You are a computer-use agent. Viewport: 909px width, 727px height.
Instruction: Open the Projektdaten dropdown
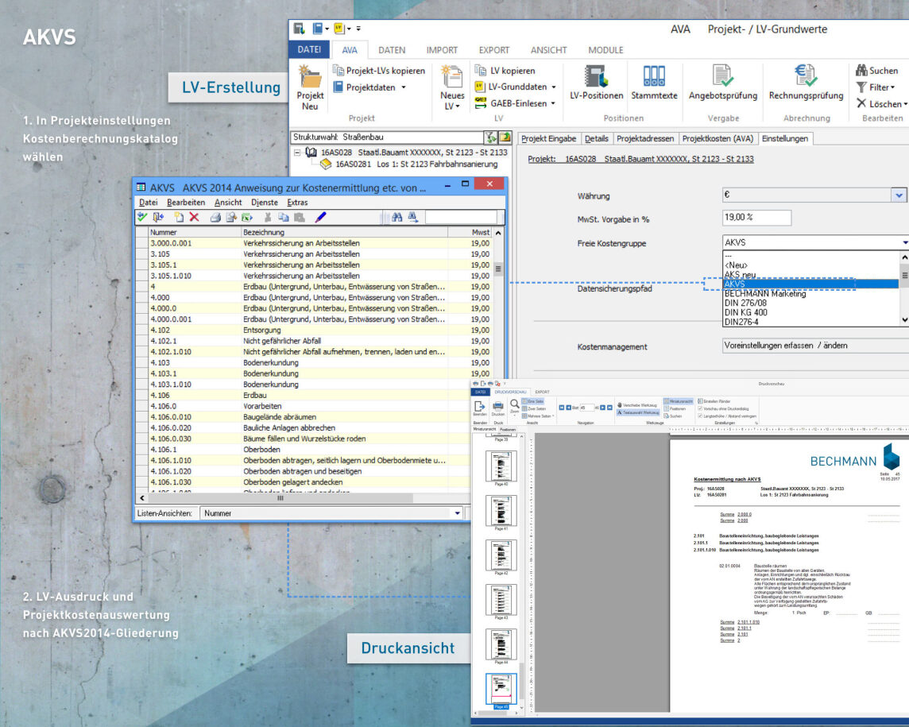(404, 87)
